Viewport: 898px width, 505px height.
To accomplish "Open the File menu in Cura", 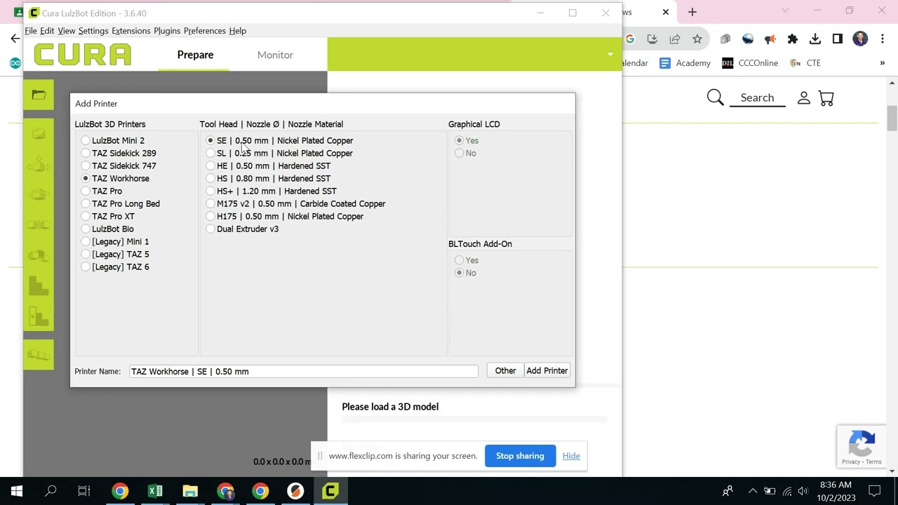I will pyautogui.click(x=31, y=31).
